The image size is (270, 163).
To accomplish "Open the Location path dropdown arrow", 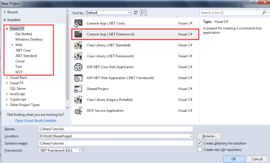I will pos(191,136).
